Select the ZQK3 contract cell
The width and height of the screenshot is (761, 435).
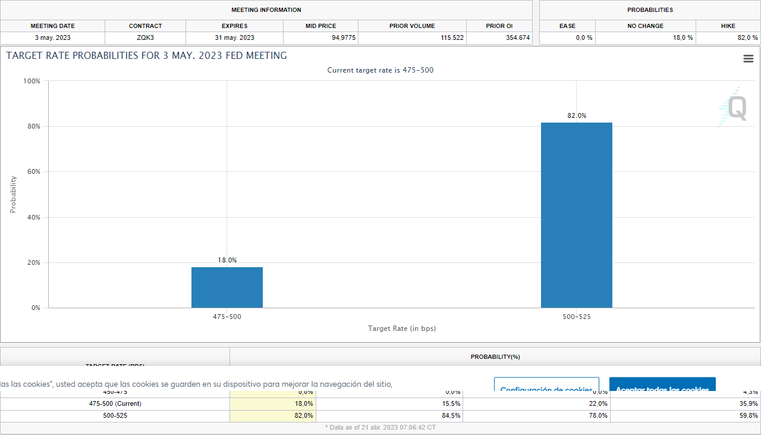145,38
